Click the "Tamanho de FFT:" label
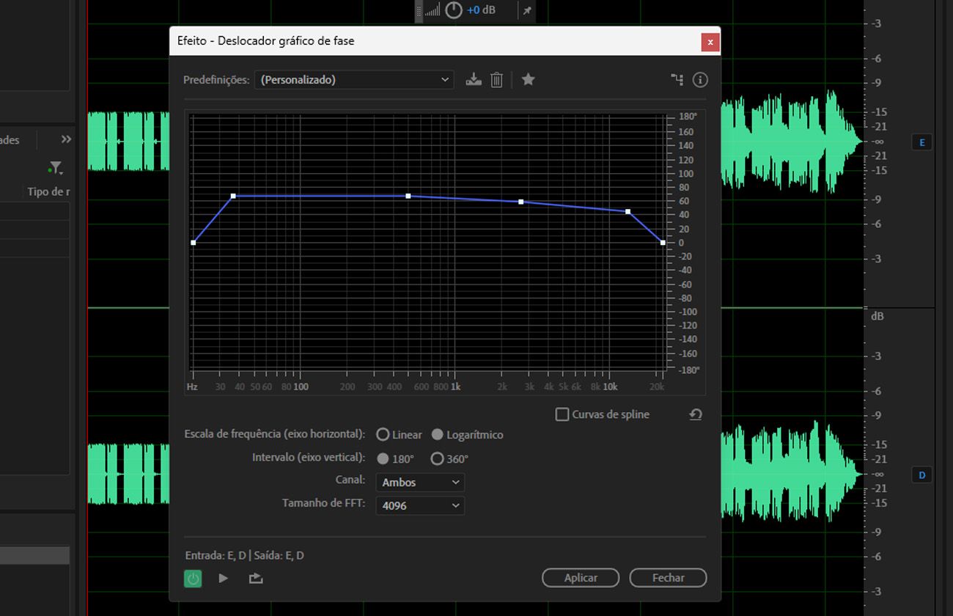Image resolution: width=953 pixels, height=616 pixels. click(324, 503)
